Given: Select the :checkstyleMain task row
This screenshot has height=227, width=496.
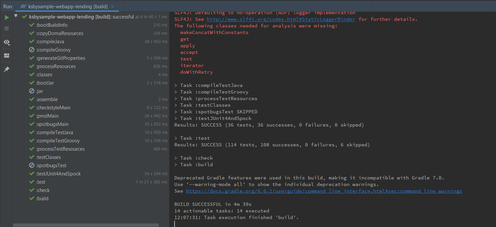Looking at the screenshot, I should [91, 108].
